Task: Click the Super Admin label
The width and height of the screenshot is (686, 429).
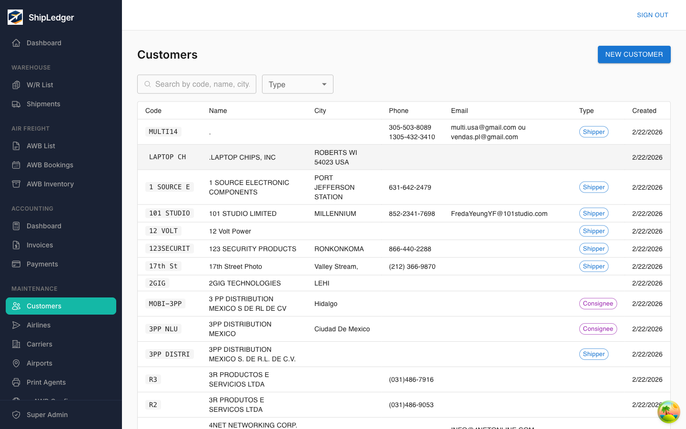Action: pos(47,415)
